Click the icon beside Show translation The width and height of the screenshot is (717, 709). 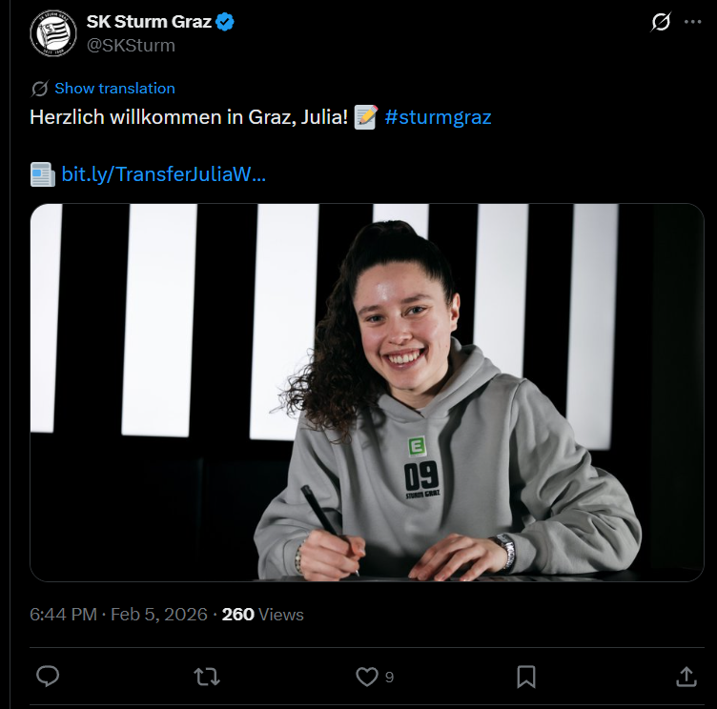(39, 89)
